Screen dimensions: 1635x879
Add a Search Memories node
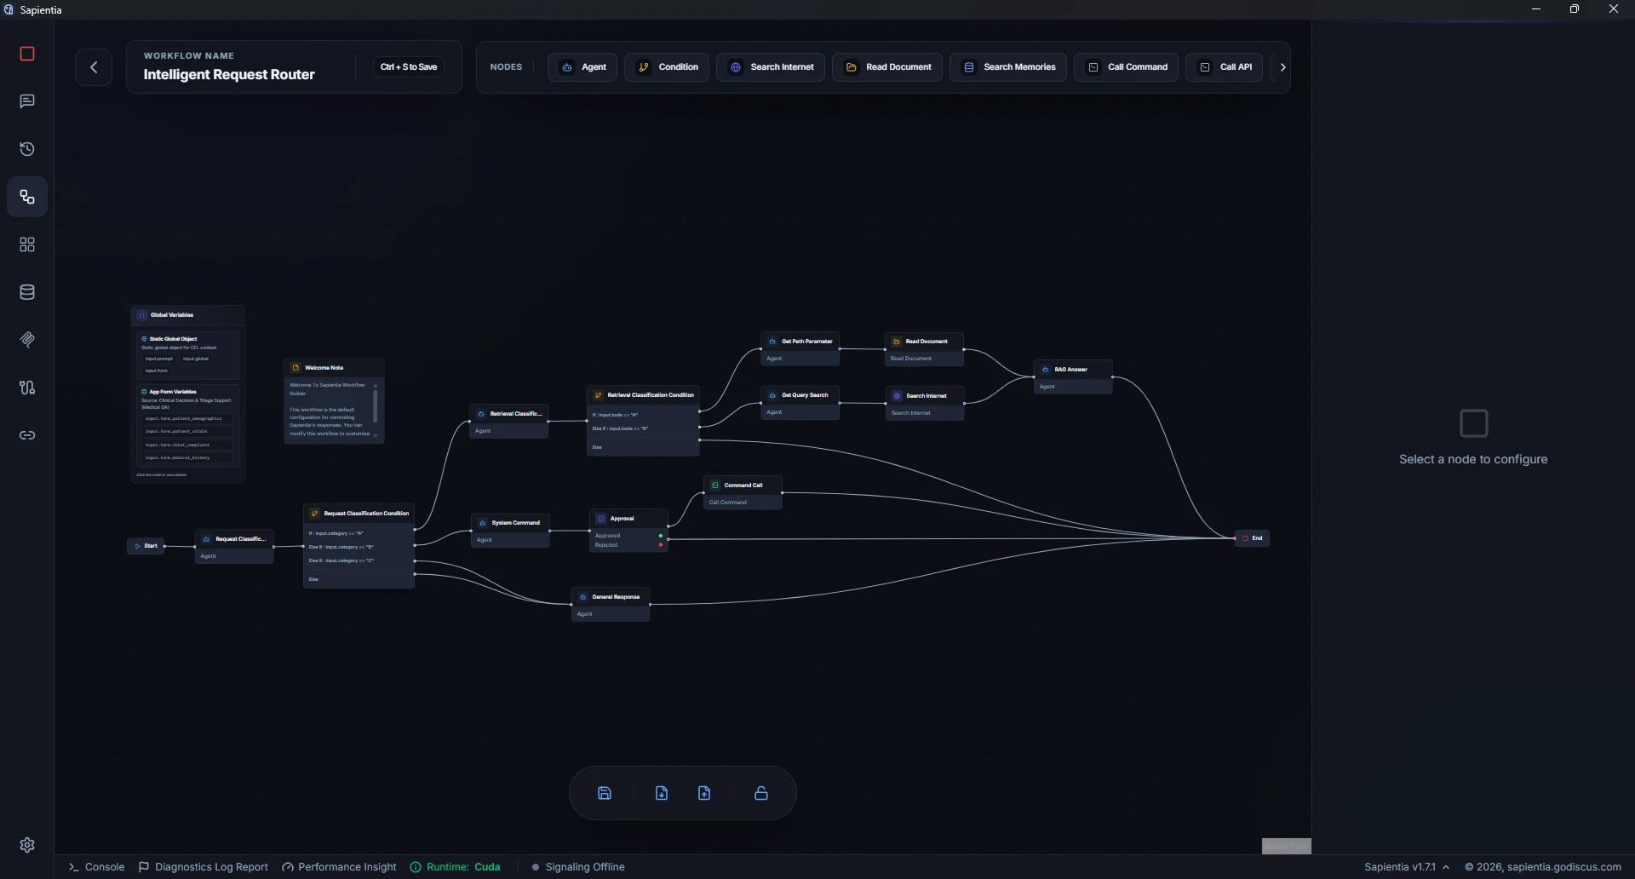[x=1008, y=66]
